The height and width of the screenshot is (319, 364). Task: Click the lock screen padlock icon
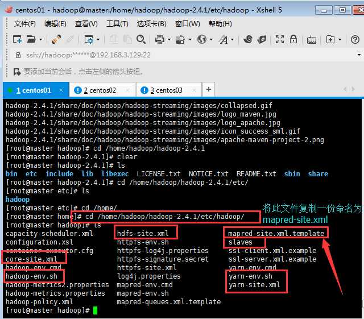[x=293, y=39]
